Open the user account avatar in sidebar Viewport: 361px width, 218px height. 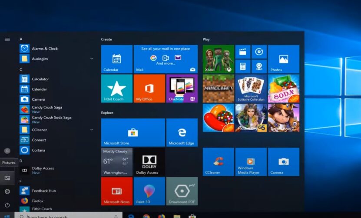pos(7,151)
